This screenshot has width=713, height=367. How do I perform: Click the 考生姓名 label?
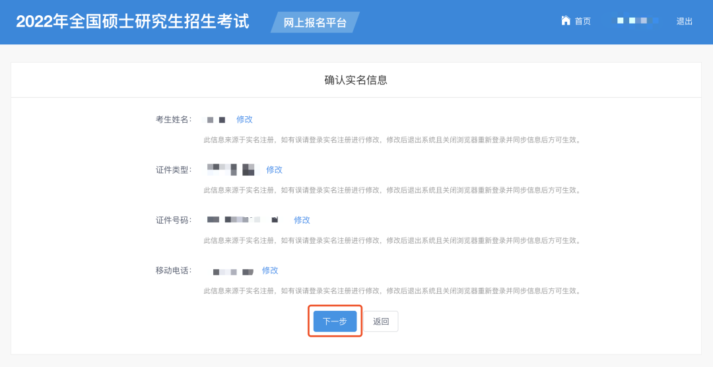(174, 119)
